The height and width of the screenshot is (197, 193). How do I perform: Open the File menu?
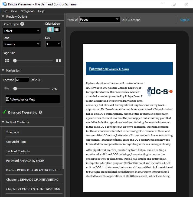(x=5, y=11)
